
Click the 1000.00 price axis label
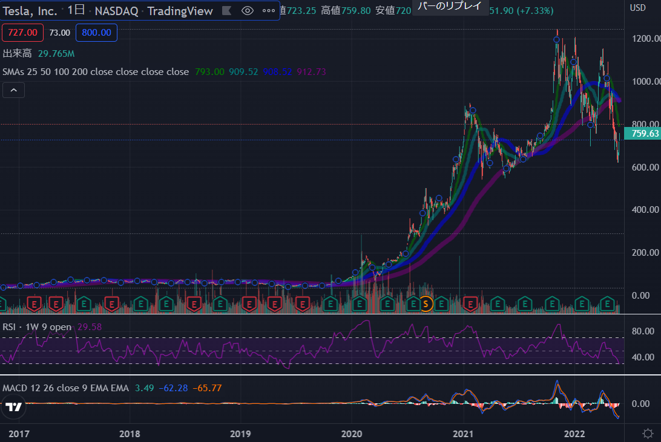646,82
